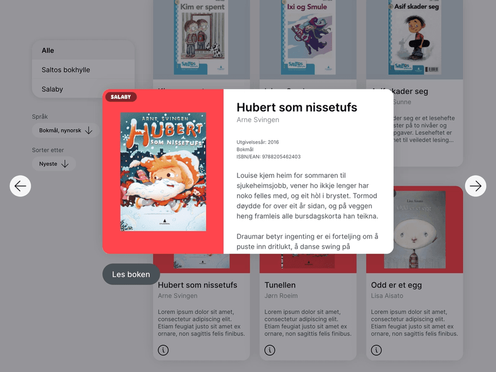Viewport: 496px width, 372px height.
Task: Go to next book with right arrow
Action: coord(476,186)
